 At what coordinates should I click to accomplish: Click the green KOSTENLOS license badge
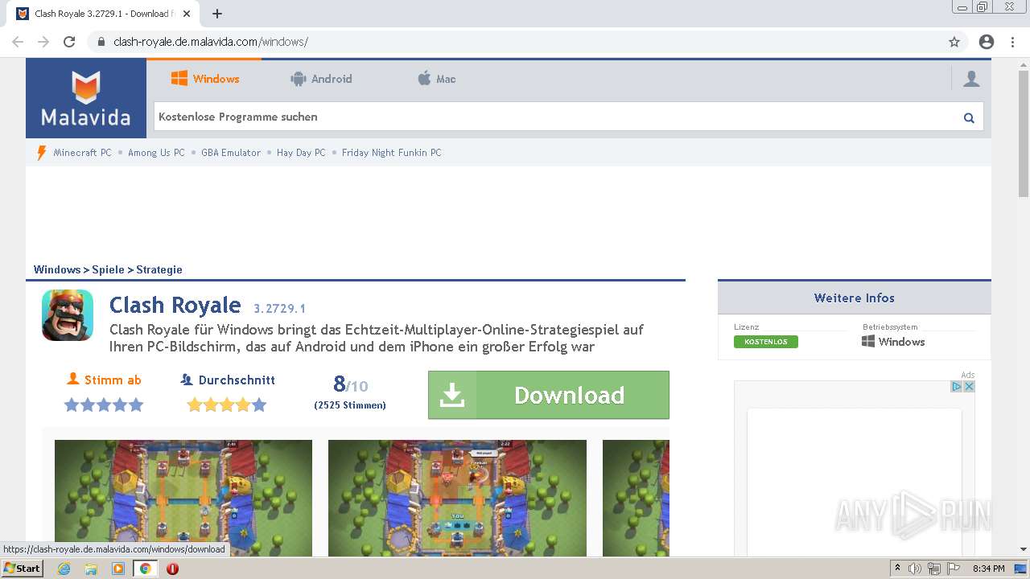coord(766,342)
